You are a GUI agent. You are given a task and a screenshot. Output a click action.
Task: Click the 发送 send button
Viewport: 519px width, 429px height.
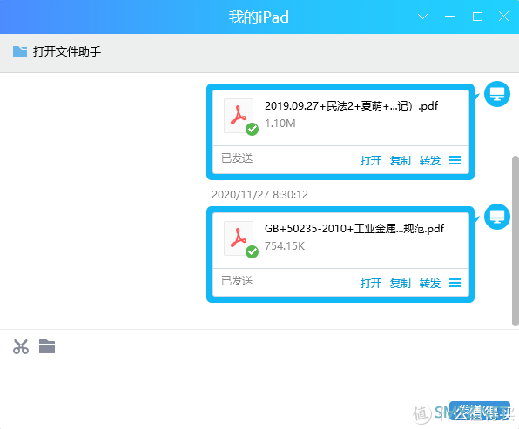(480, 411)
